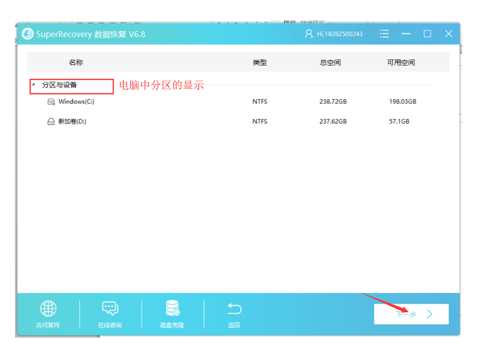
Task: Click the 下一步 button
Action: pyautogui.click(x=411, y=313)
